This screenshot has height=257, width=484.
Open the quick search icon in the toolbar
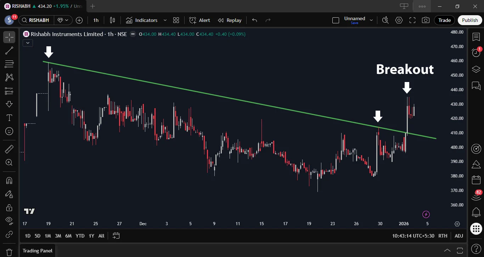385,20
